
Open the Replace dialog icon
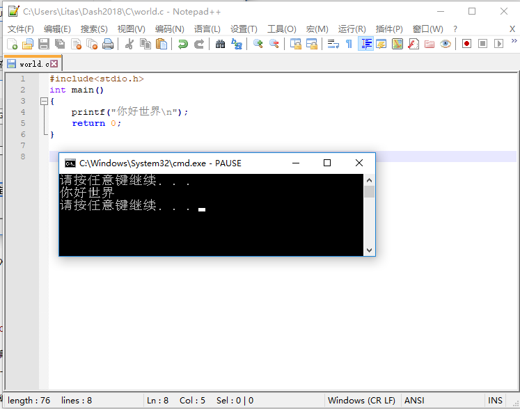(x=237, y=44)
